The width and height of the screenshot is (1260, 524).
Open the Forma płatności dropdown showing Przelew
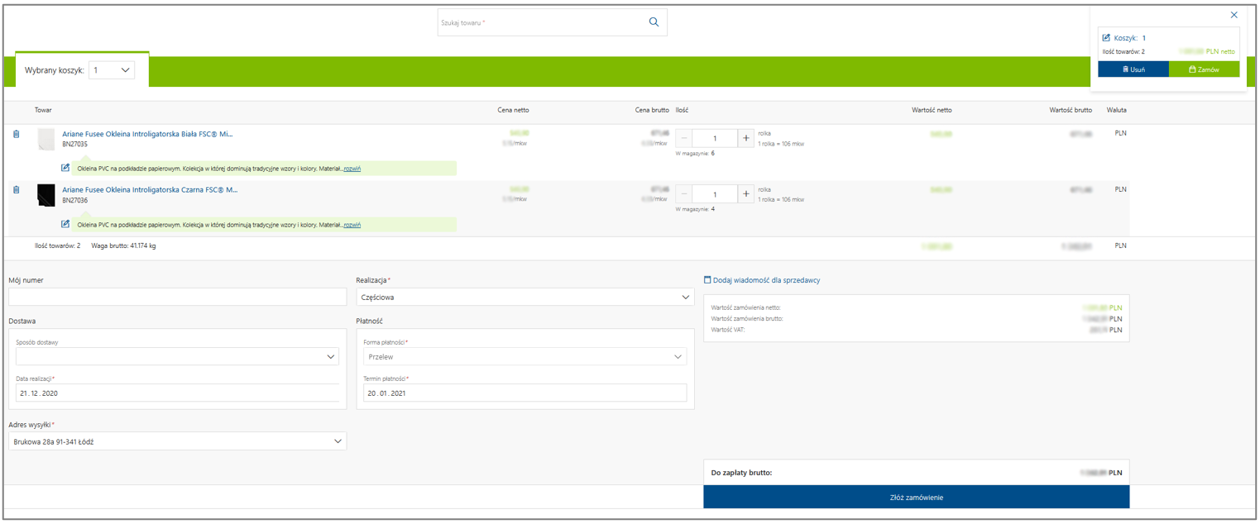click(x=525, y=356)
